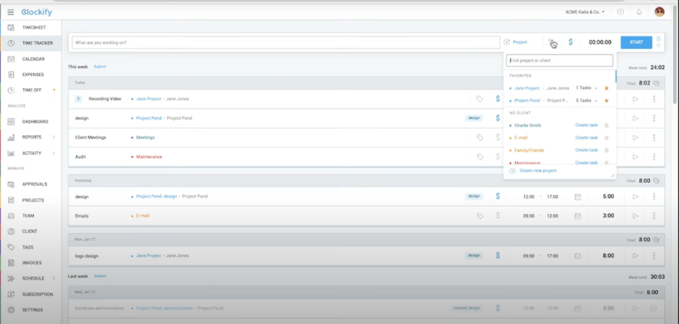
Task: Unfavorite Project Pond star
Action: tap(607, 101)
